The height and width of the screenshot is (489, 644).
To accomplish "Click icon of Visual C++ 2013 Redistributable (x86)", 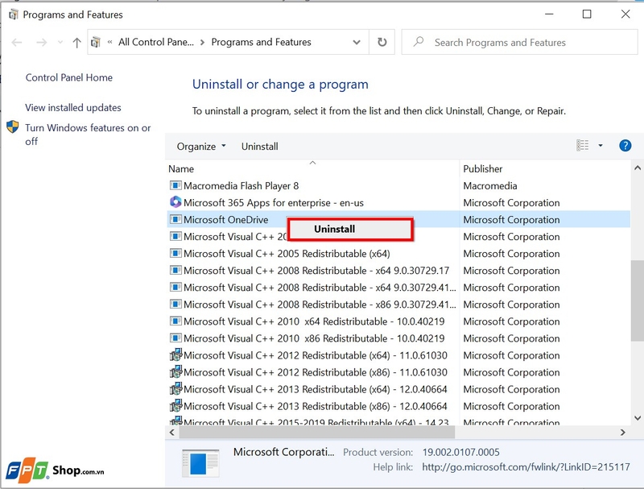I will click(175, 405).
